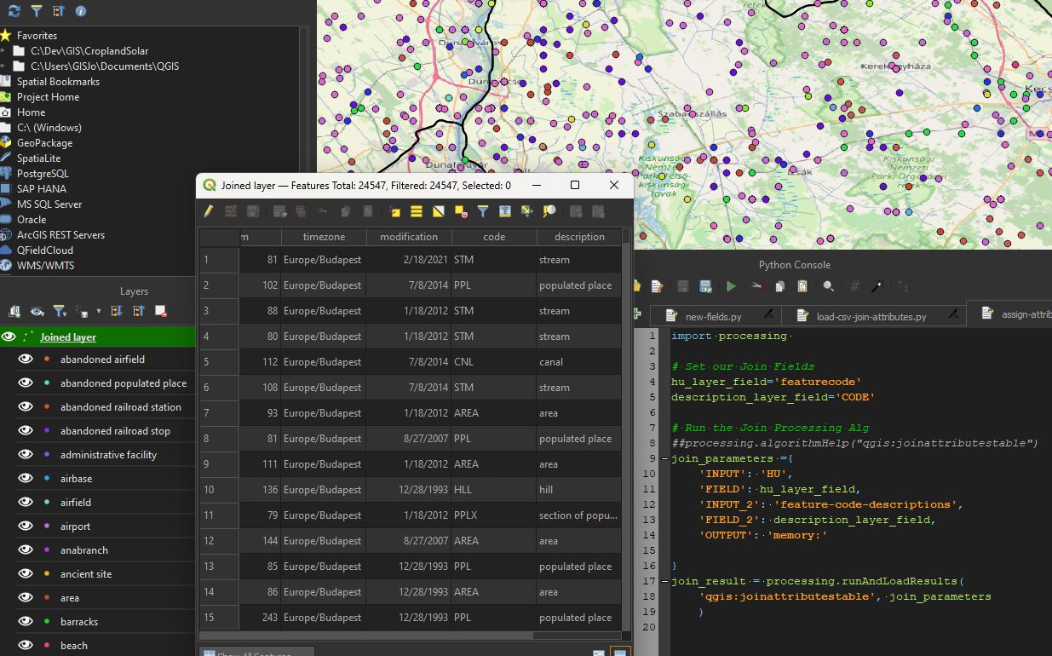Cut selected code with scissors icon
Image resolution: width=1052 pixels, height=656 pixels.
[758, 286]
